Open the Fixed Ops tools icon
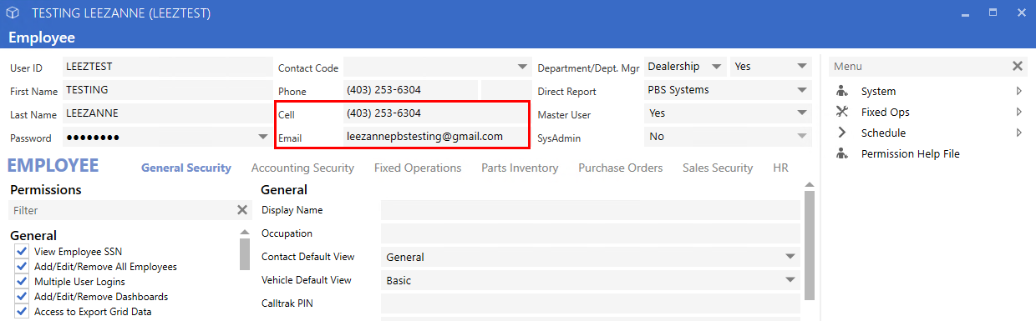Screen dimensions: 1036x321 click(841, 112)
